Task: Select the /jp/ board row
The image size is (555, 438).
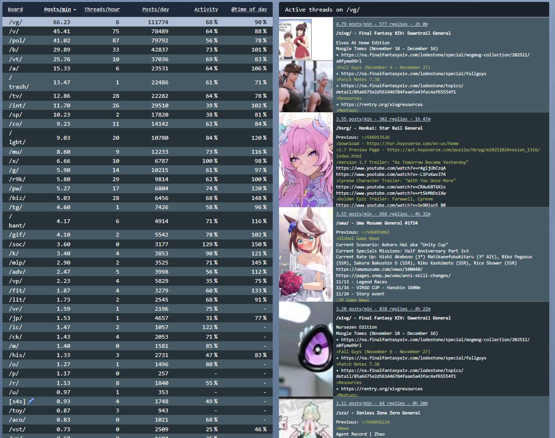Action: [x=138, y=318]
